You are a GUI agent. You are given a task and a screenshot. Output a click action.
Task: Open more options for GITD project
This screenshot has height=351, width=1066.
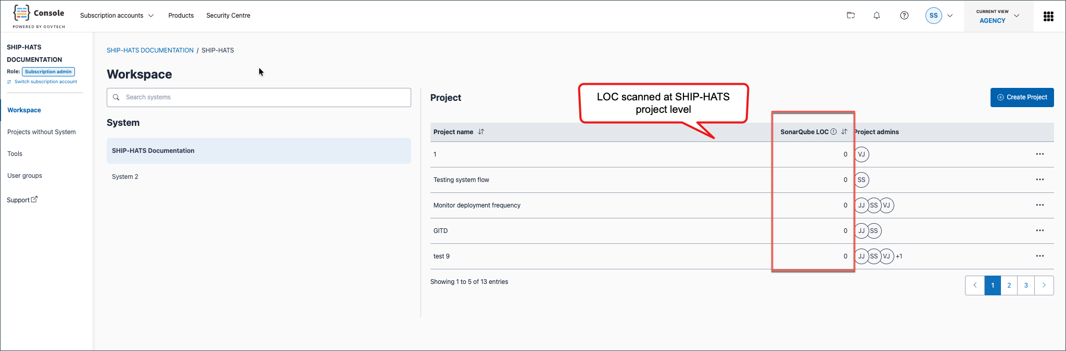[x=1039, y=231]
